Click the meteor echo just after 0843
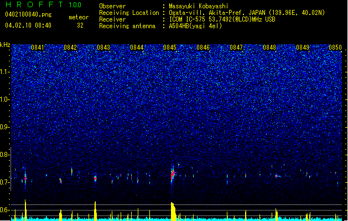The width and height of the screenshot is (348, 221). pyautogui.click(x=95, y=178)
